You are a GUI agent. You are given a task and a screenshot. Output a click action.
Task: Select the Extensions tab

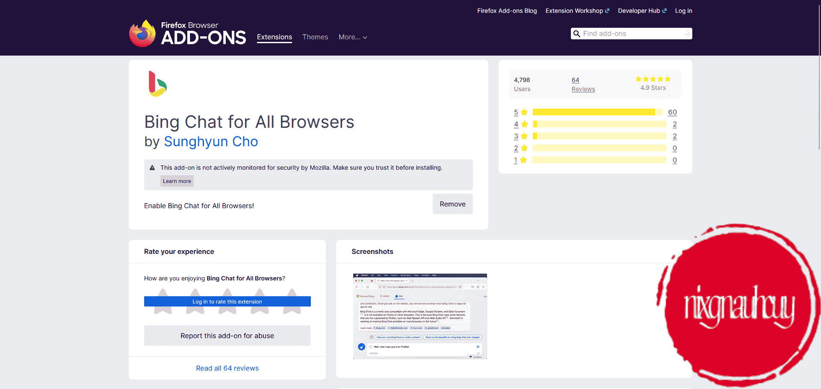(x=275, y=37)
